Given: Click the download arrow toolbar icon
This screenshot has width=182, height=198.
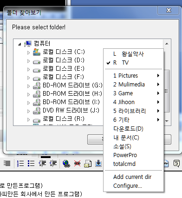Looking at the screenshot, I should (98, 164).
